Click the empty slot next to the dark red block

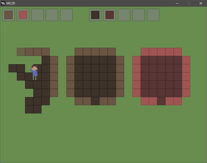(x=124, y=15)
